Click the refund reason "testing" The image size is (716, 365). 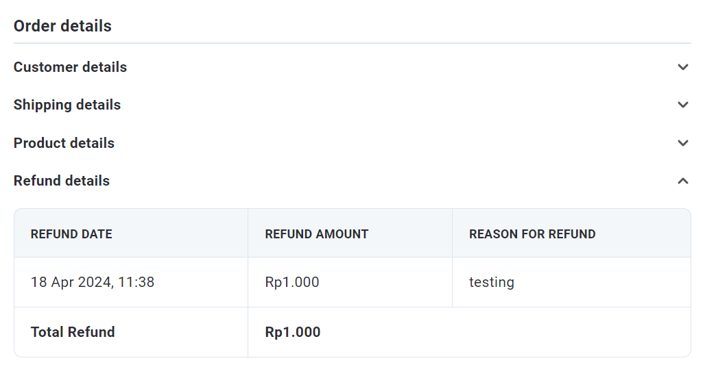click(491, 282)
